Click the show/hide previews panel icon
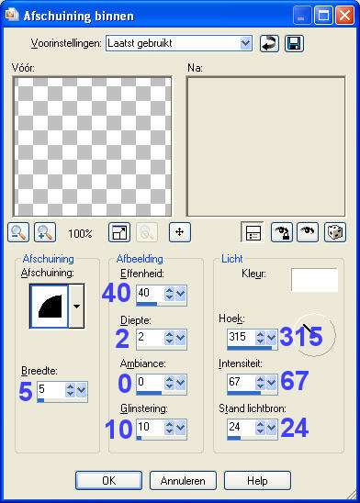The width and height of the screenshot is (360, 503). 253,232
